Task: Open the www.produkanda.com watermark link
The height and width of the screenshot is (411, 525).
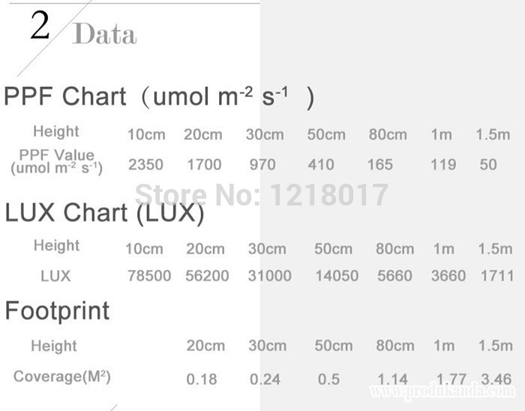Action: (442, 391)
